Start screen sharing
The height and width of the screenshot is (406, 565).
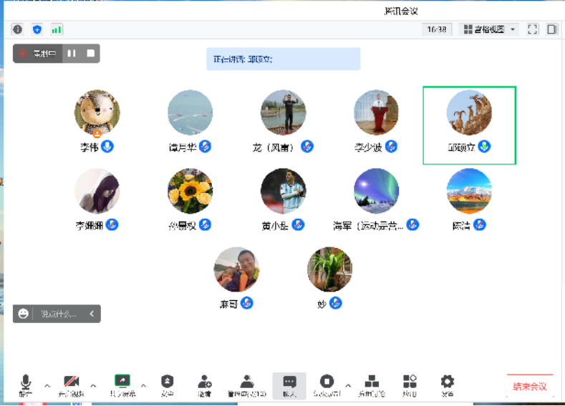pos(122,385)
